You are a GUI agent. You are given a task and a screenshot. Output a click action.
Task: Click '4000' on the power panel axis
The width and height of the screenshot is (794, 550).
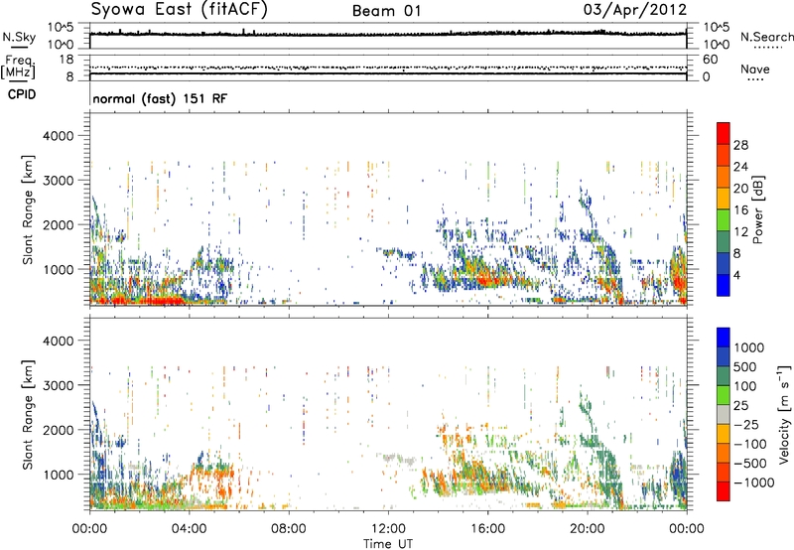(x=59, y=136)
